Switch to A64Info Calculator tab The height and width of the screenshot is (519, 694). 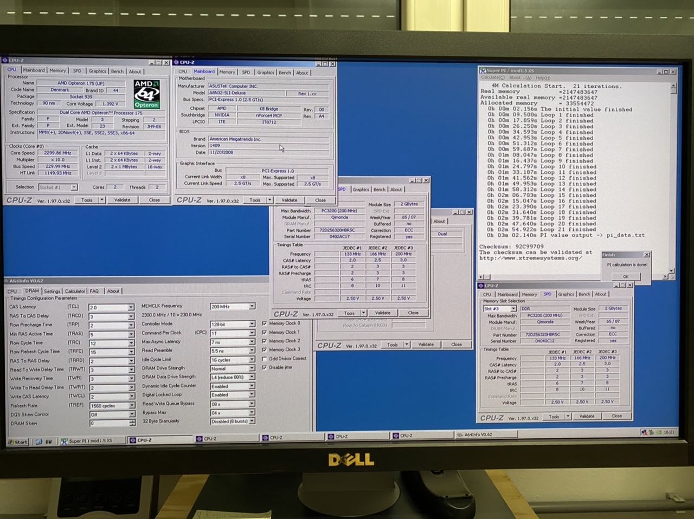point(75,291)
